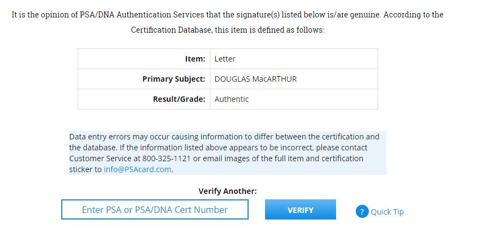This screenshot has height=238, width=494.
Task: Open the info@PSAcard.com email link
Action: (x=138, y=169)
